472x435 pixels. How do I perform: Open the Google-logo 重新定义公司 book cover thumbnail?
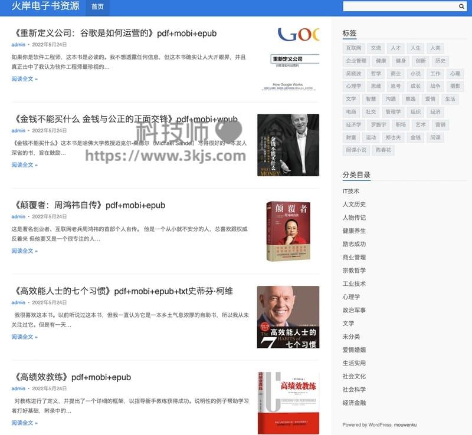pos(289,59)
